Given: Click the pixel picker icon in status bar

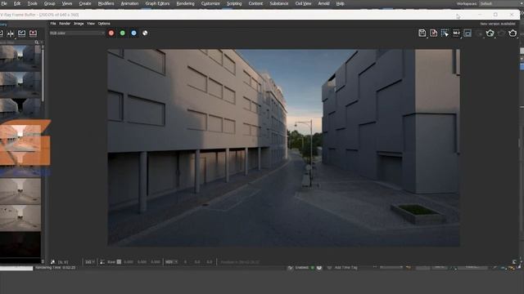Looking at the screenshot, I should click(52, 262).
